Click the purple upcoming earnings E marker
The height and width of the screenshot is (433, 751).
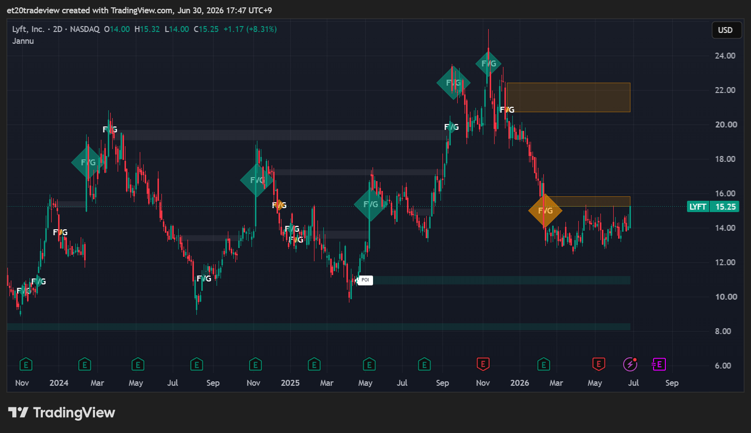click(x=658, y=365)
